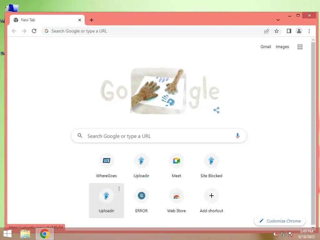This screenshot has height=240, width=320.
Task: Add a new shortcut
Action: coord(212,201)
